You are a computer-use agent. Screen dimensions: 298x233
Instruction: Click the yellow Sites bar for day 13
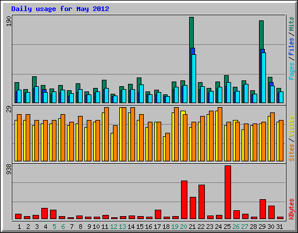coord(120,134)
